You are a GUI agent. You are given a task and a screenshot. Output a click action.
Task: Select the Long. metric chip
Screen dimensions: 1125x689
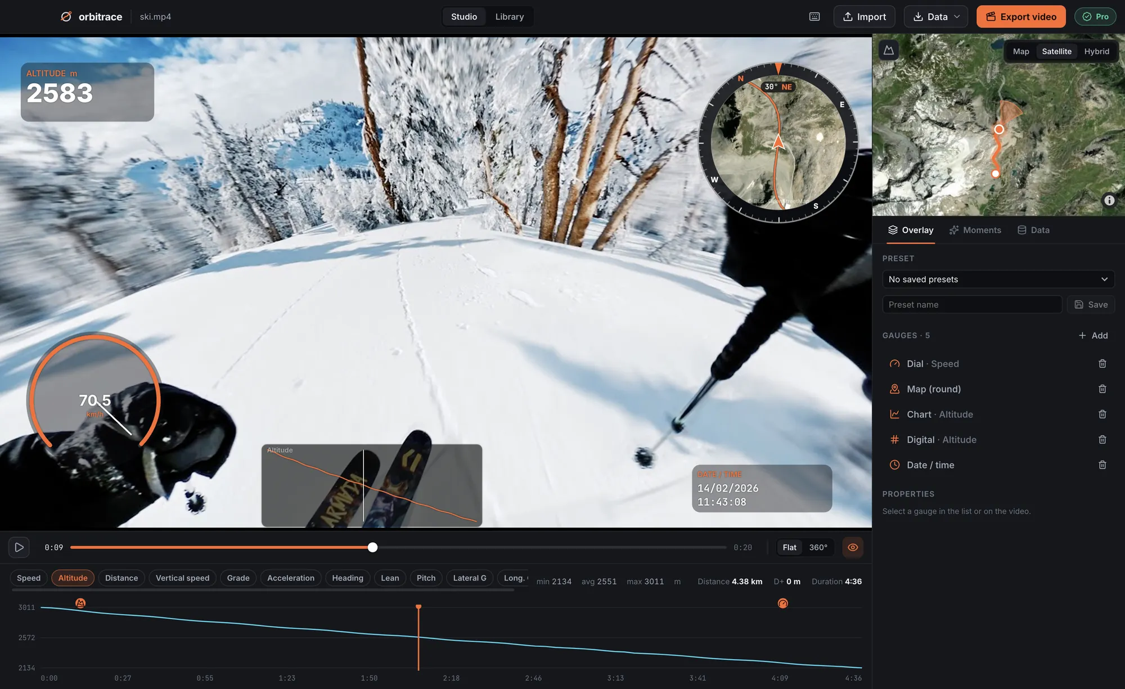point(514,578)
